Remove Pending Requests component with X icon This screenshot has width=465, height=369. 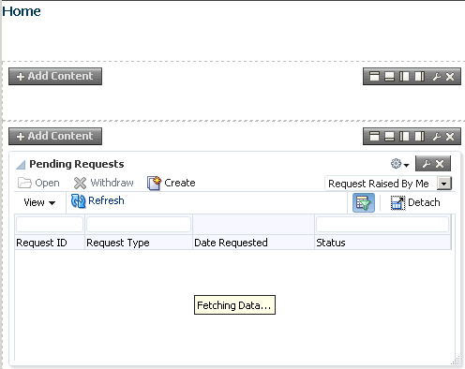pyautogui.click(x=440, y=164)
